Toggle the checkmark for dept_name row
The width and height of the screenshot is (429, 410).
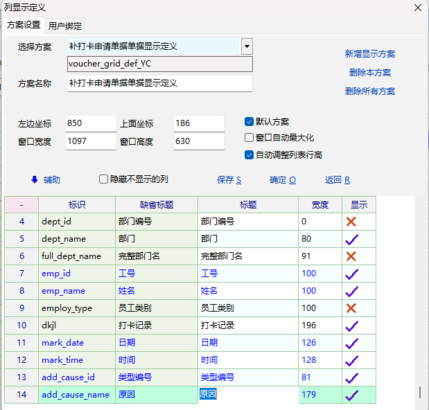pos(351,239)
